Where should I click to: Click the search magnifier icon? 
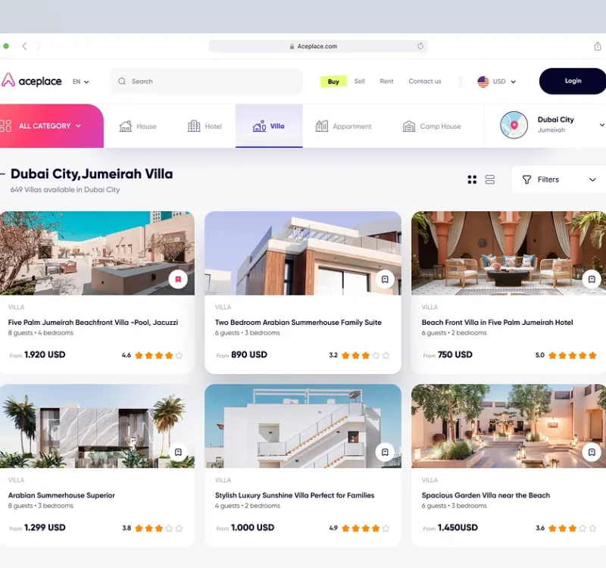(x=122, y=81)
